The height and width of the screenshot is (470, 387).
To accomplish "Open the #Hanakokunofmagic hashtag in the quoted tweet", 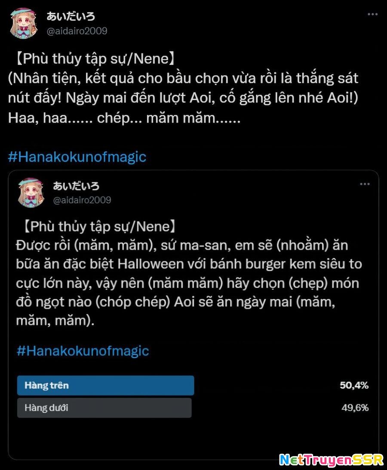I will click(x=83, y=352).
